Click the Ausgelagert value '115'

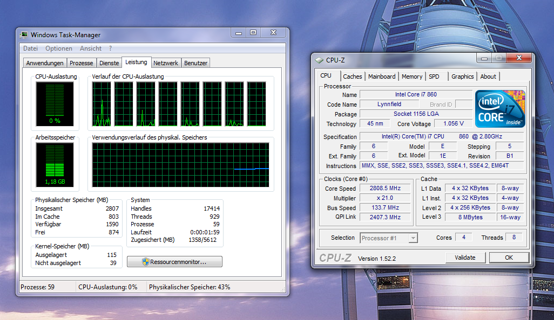[x=112, y=255]
